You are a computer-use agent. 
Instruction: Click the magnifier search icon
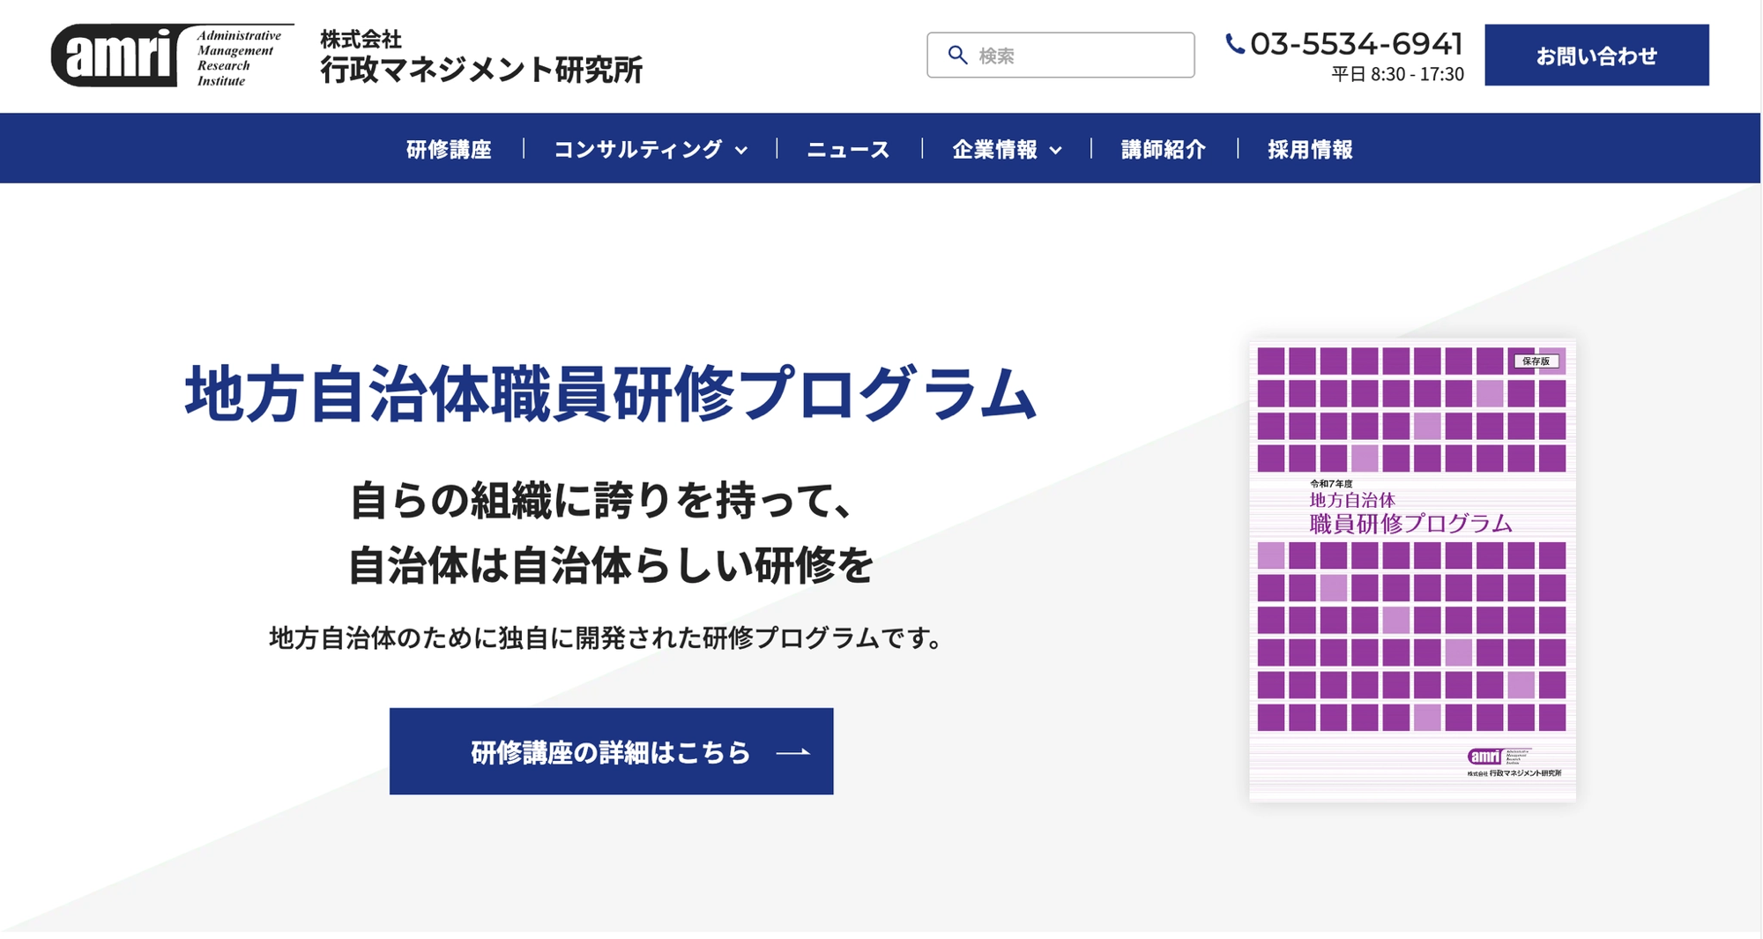tap(957, 56)
